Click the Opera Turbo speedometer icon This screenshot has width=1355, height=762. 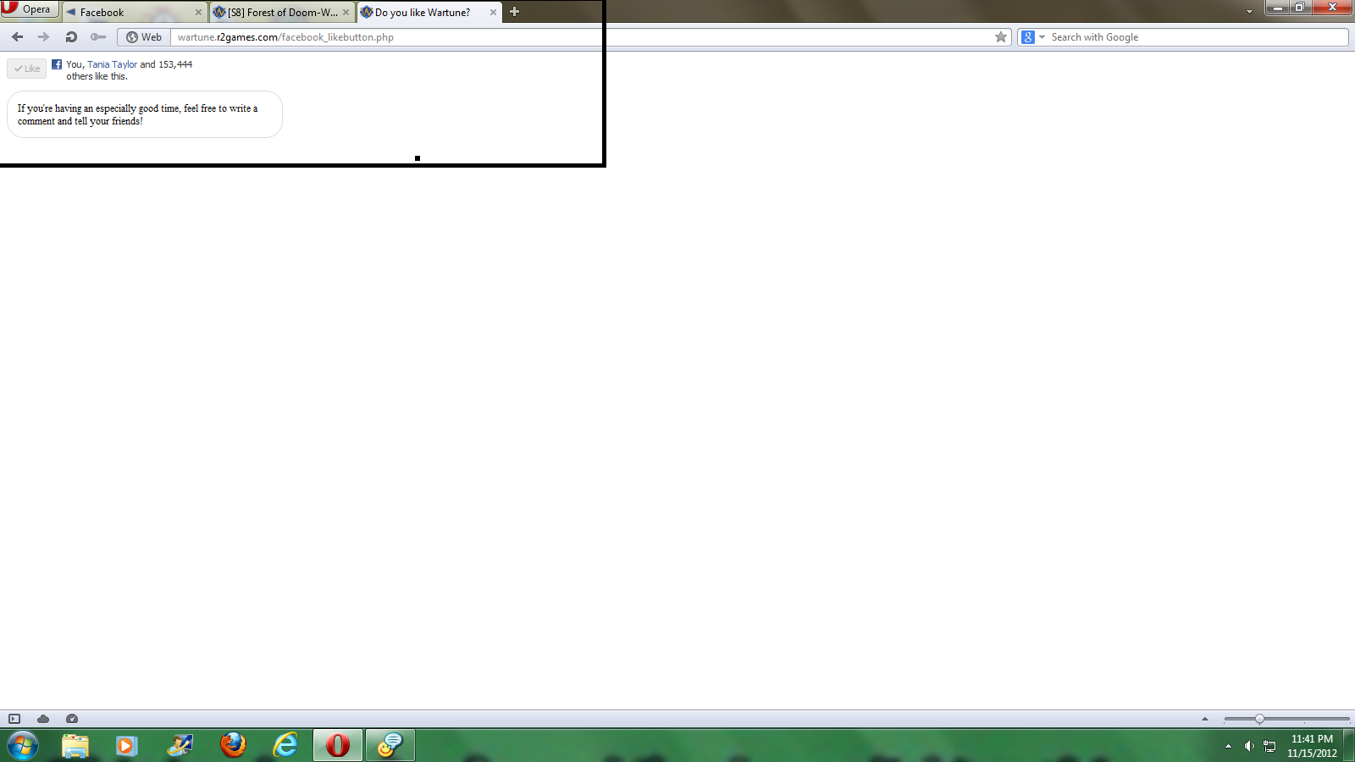[x=72, y=719]
